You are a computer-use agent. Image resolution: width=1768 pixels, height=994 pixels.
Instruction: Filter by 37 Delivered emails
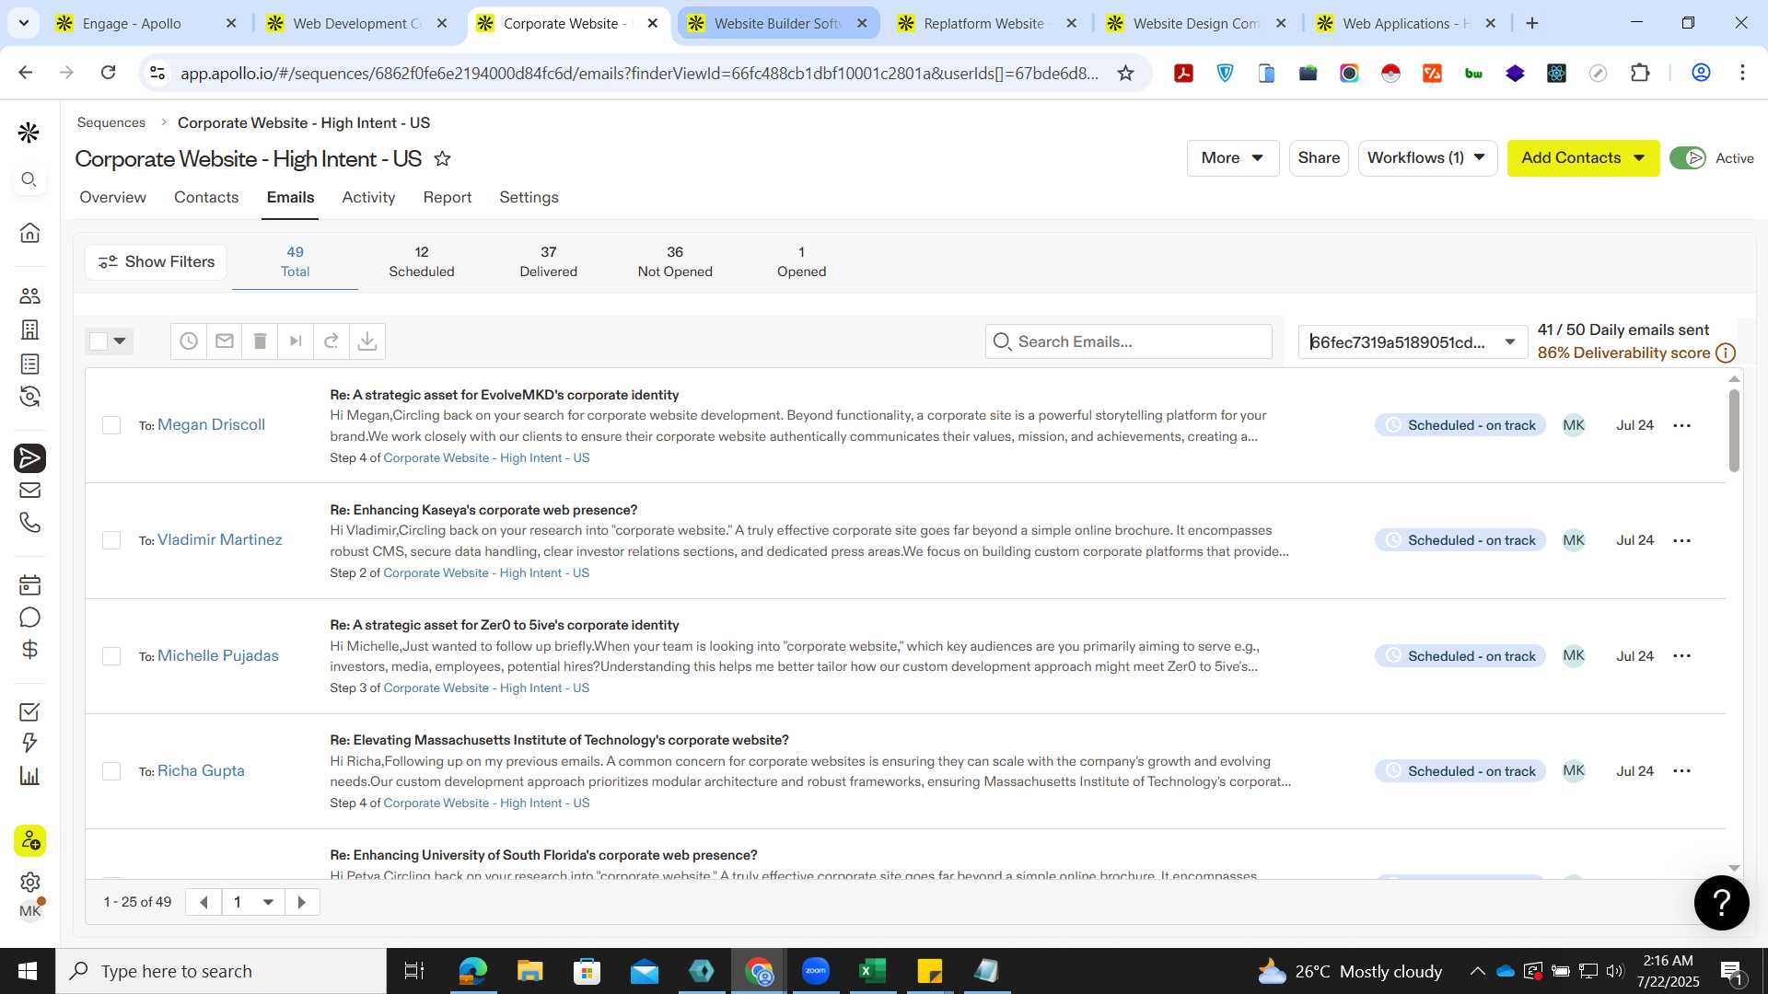549,261
